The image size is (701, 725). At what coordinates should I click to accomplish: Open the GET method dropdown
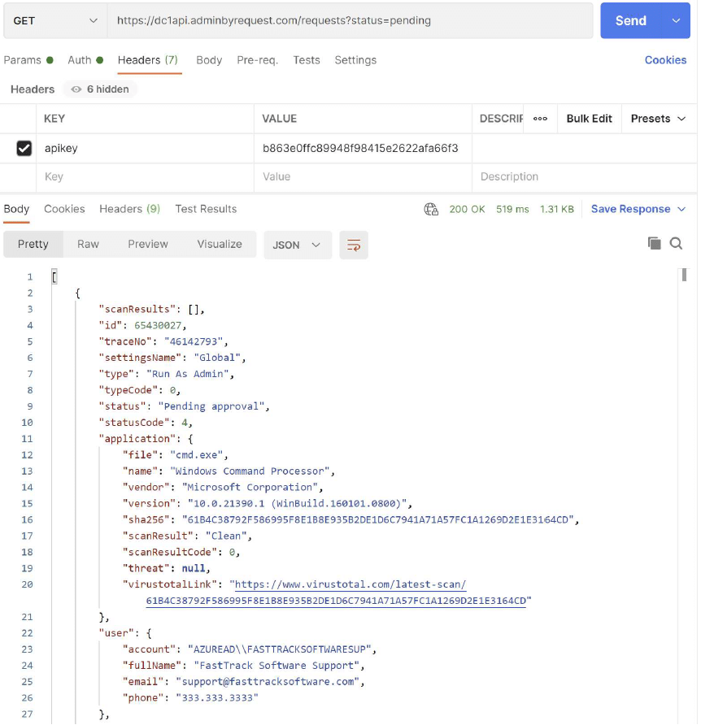[x=54, y=20]
